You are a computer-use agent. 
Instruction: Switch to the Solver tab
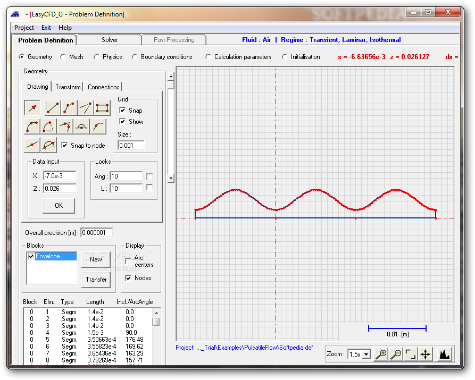pyautogui.click(x=110, y=40)
